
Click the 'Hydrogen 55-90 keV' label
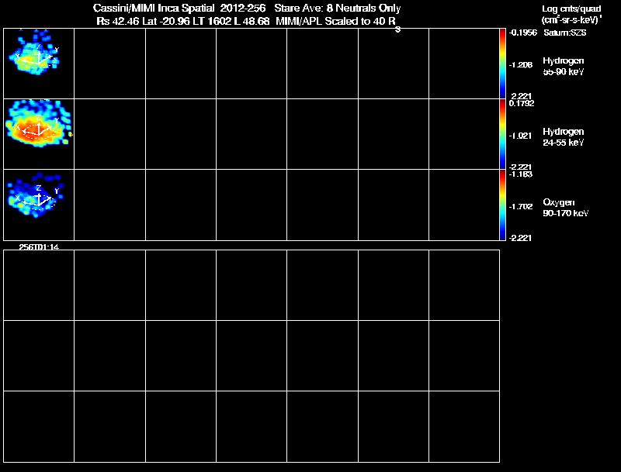[x=564, y=66]
